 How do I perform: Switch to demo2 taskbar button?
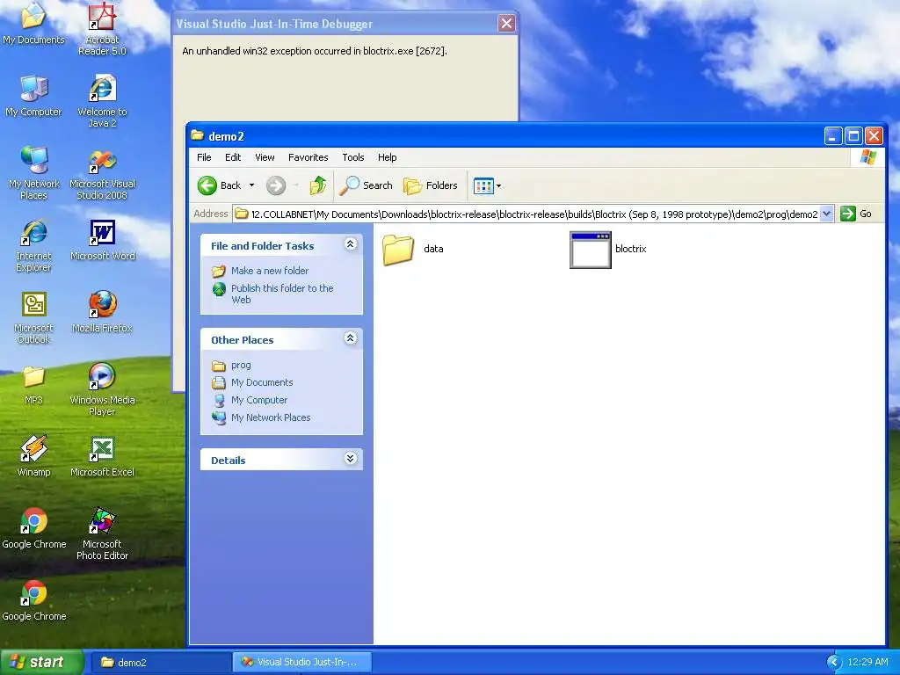161,663
